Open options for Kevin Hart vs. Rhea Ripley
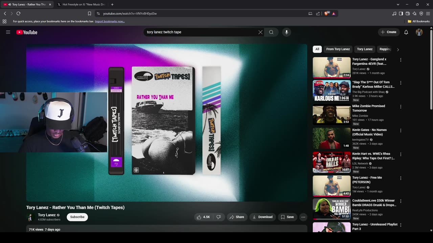The width and height of the screenshot is (433, 243). [x=401, y=154]
